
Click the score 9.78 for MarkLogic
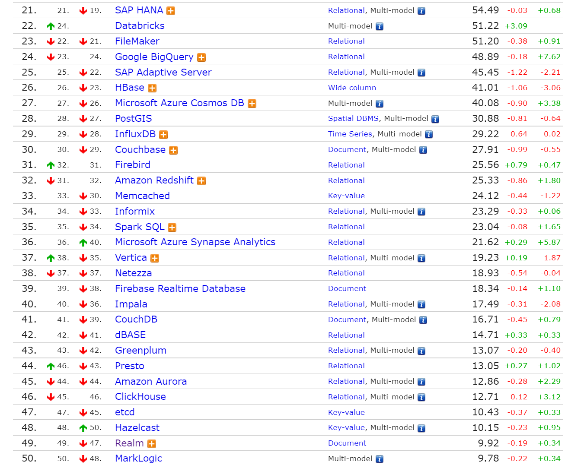[x=488, y=459]
